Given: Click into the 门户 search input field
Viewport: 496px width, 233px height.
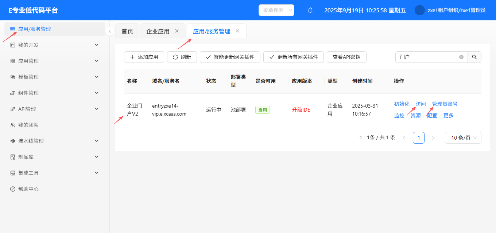Looking at the screenshot, I should (x=427, y=57).
